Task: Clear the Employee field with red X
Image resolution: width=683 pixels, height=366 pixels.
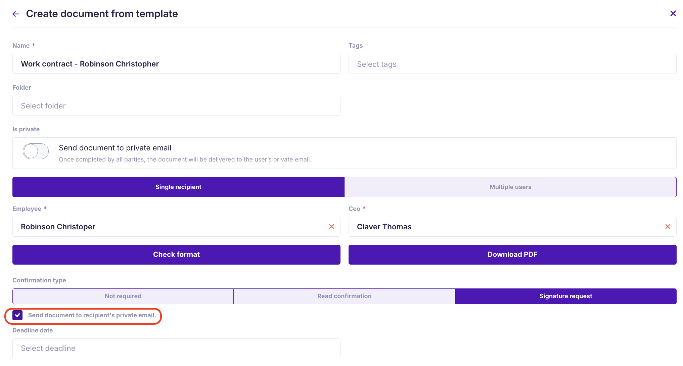Action: 331,227
